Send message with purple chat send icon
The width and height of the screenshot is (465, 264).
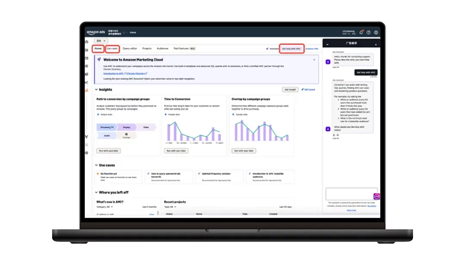(377, 197)
